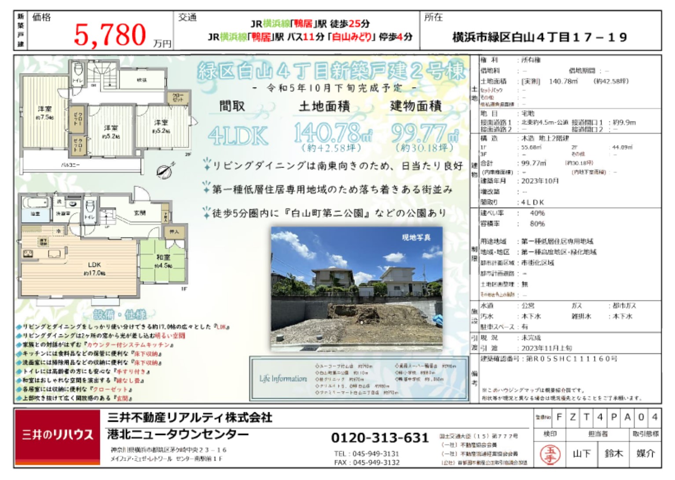Click the north compass icon on floor plan

165,170
